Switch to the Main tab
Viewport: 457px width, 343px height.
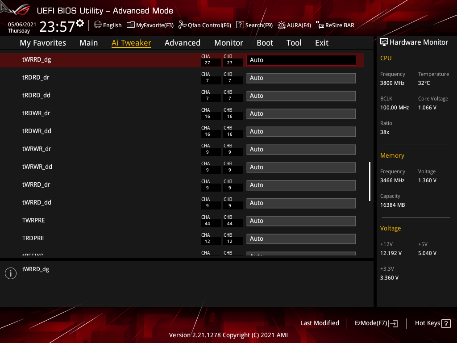(x=89, y=43)
